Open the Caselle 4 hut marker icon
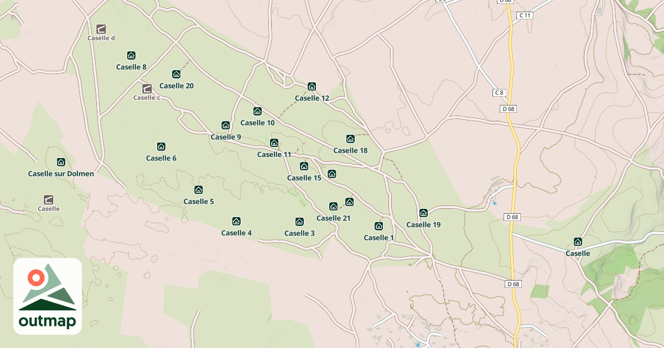The width and height of the screenshot is (664, 348). click(x=236, y=222)
